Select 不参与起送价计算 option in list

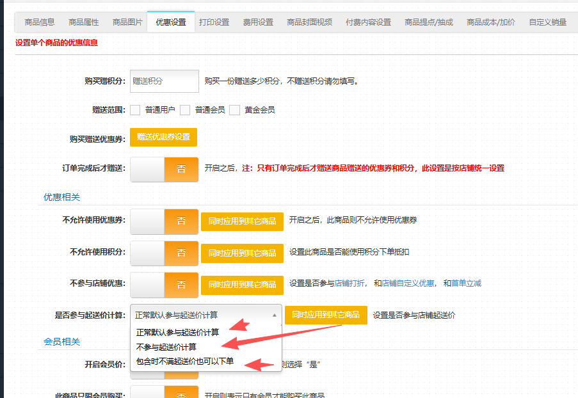click(166, 347)
